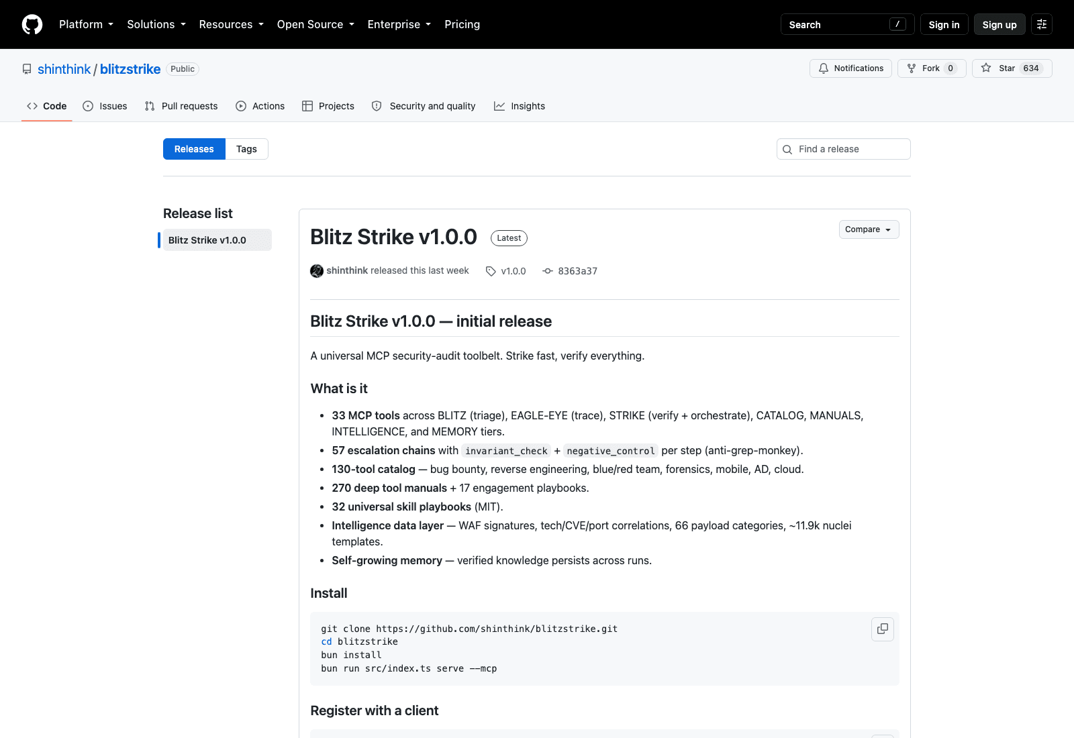
Task: Select the Releases view button
Action: [x=194, y=149]
